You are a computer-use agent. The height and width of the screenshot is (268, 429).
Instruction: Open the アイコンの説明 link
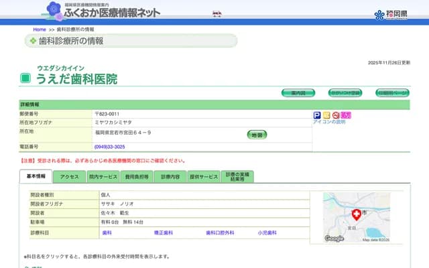tap(329, 123)
